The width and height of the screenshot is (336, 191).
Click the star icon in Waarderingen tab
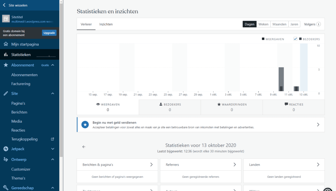click(219, 104)
